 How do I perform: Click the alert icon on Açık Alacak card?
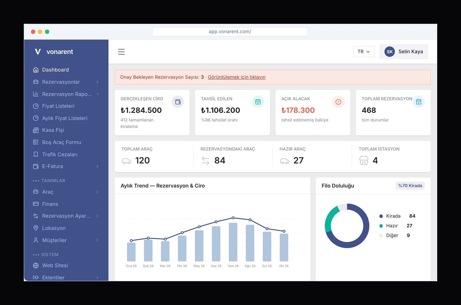pos(338,102)
